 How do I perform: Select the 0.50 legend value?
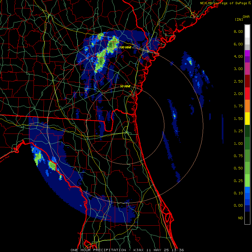pyautogui.click(x=238, y=168)
